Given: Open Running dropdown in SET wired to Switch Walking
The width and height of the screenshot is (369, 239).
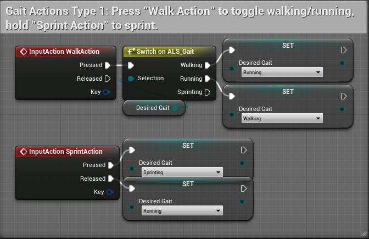Looking at the screenshot, I should (282, 73).
